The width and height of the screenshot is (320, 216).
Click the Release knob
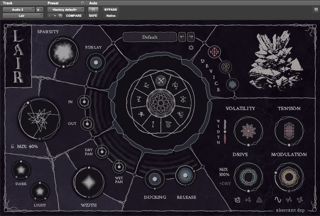[185, 175]
